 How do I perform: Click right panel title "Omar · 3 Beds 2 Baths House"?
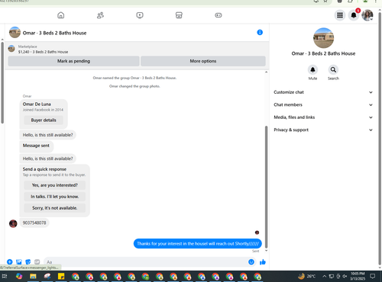323,53
